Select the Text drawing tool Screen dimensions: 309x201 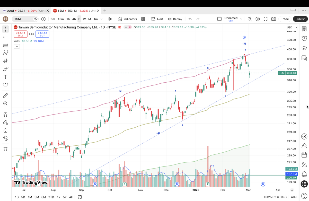coord(5,77)
